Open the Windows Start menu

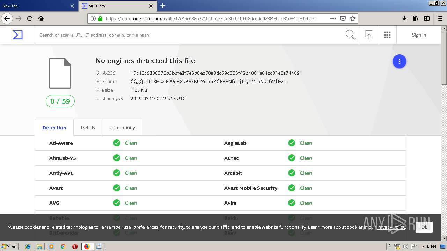point(9,246)
